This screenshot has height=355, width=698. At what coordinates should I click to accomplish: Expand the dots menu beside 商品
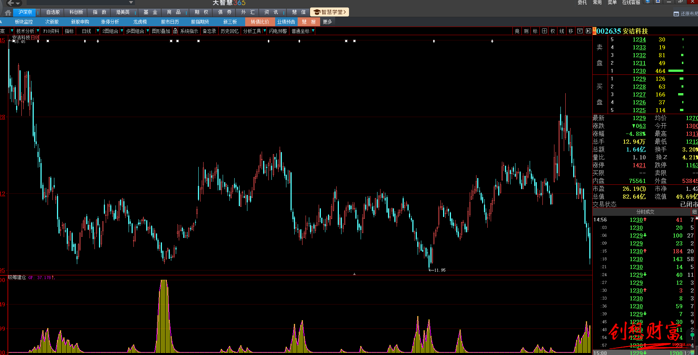pos(186,13)
